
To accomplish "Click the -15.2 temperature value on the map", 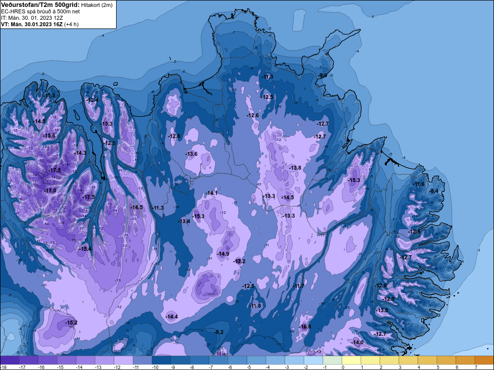I will coord(71,323).
